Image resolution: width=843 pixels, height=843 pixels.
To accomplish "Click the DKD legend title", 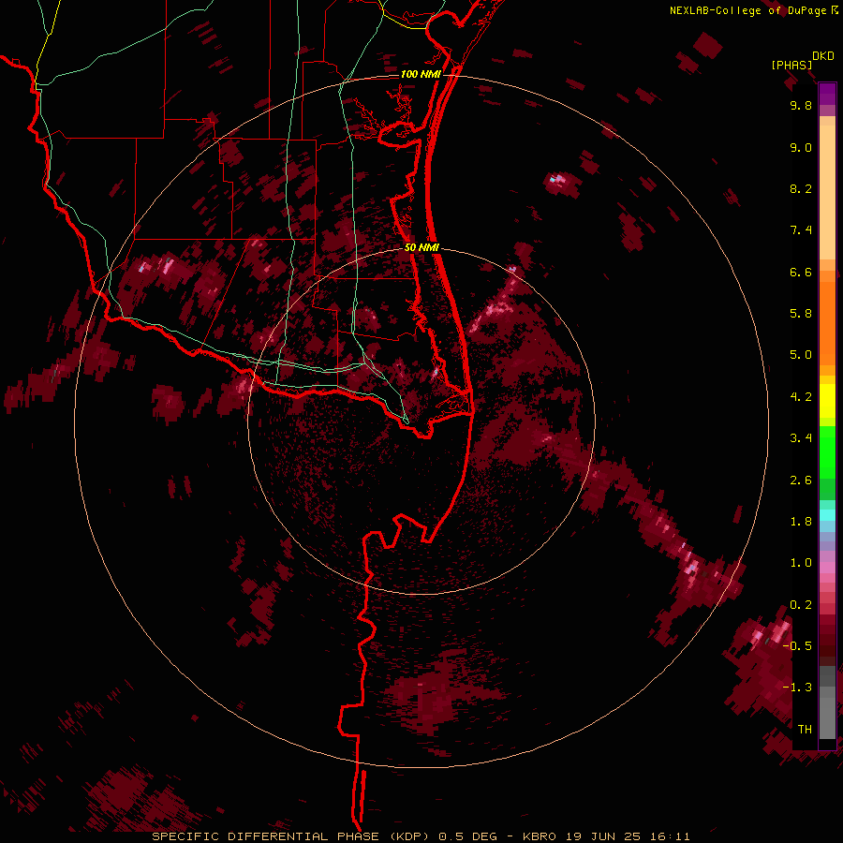I will pos(823,55).
